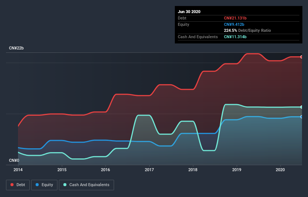Click the 224.5% Debt/Equity Ratio text
The height and width of the screenshot is (197, 308).
pos(247,31)
